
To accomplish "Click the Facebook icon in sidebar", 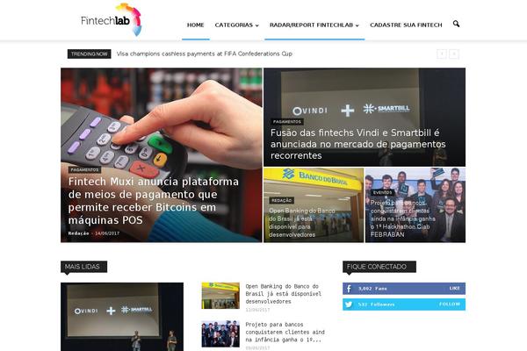I will click(x=349, y=289).
